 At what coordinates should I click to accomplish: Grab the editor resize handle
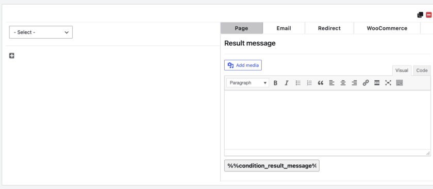pyautogui.click(x=428, y=153)
